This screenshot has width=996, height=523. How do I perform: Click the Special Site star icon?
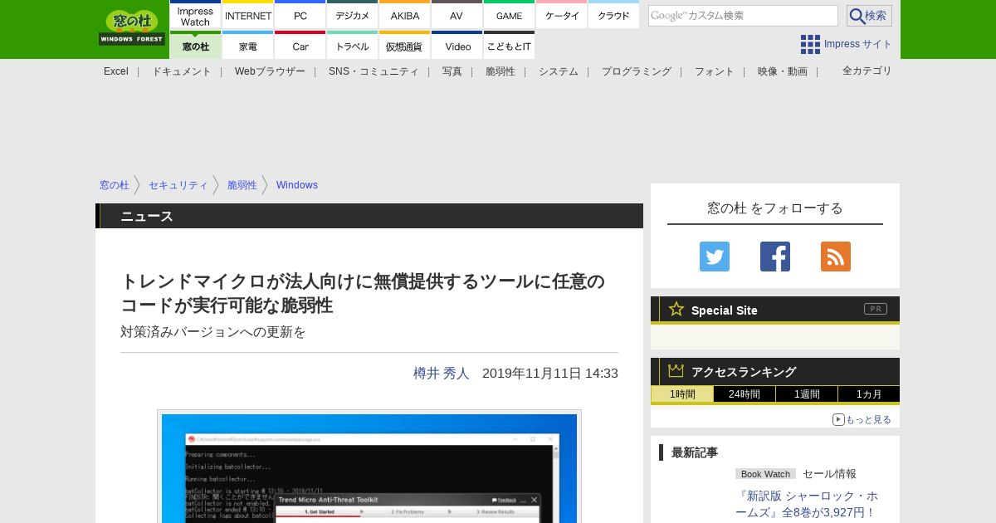[x=676, y=309]
